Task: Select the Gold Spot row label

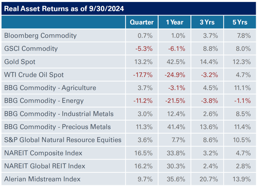Action: pyautogui.click(x=20, y=62)
